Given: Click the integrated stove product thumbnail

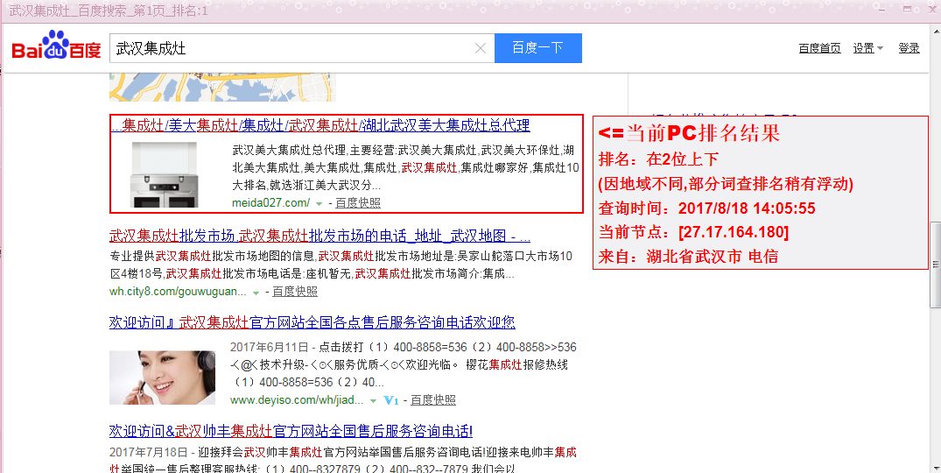Looking at the screenshot, I should (x=164, y=174).
